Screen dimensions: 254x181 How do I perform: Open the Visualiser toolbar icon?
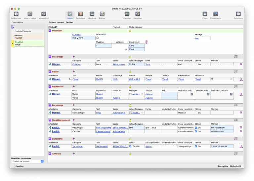pyautogui.click(x=138, y=14)
